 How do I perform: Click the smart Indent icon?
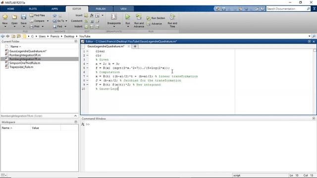86,26
